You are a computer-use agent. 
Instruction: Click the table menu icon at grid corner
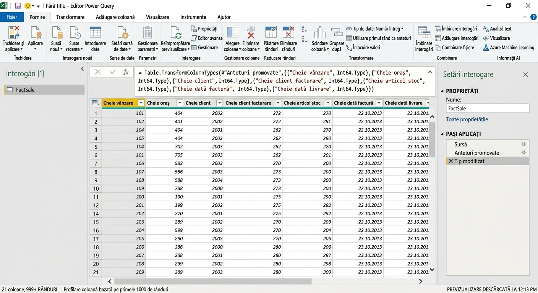96,103
